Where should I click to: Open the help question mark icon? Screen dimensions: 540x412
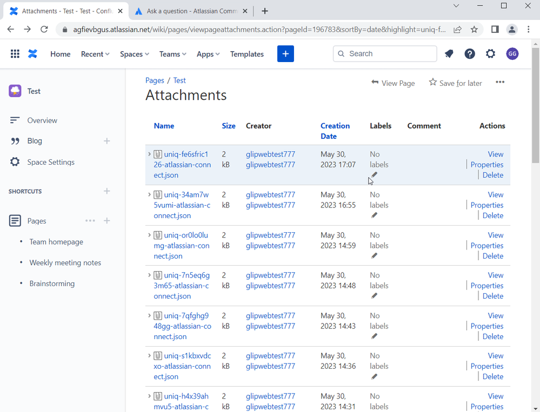[x=470, y=53]
